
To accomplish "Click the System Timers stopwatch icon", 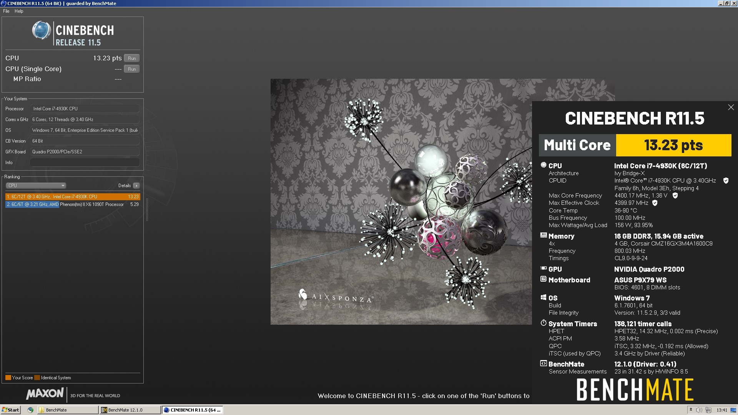I will [x=543, y=323].
